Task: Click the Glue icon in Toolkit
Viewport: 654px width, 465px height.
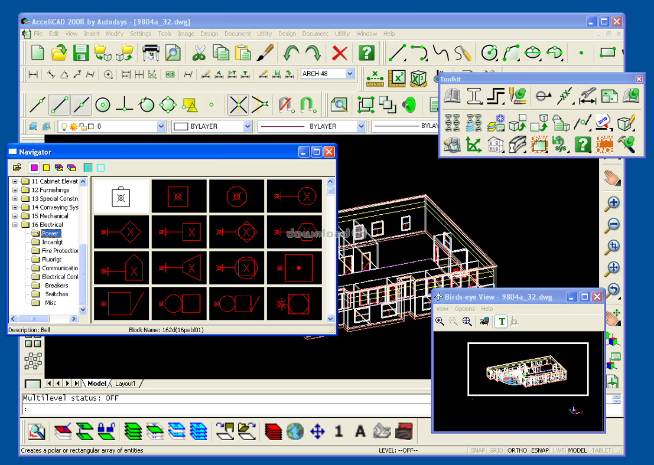Action: tap(604, 122)
